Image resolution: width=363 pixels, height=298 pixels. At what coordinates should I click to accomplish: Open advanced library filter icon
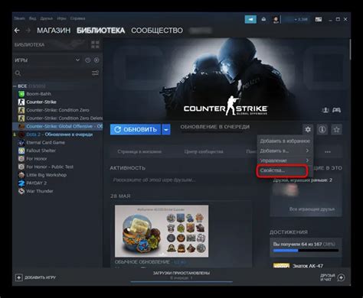point(95,73)
